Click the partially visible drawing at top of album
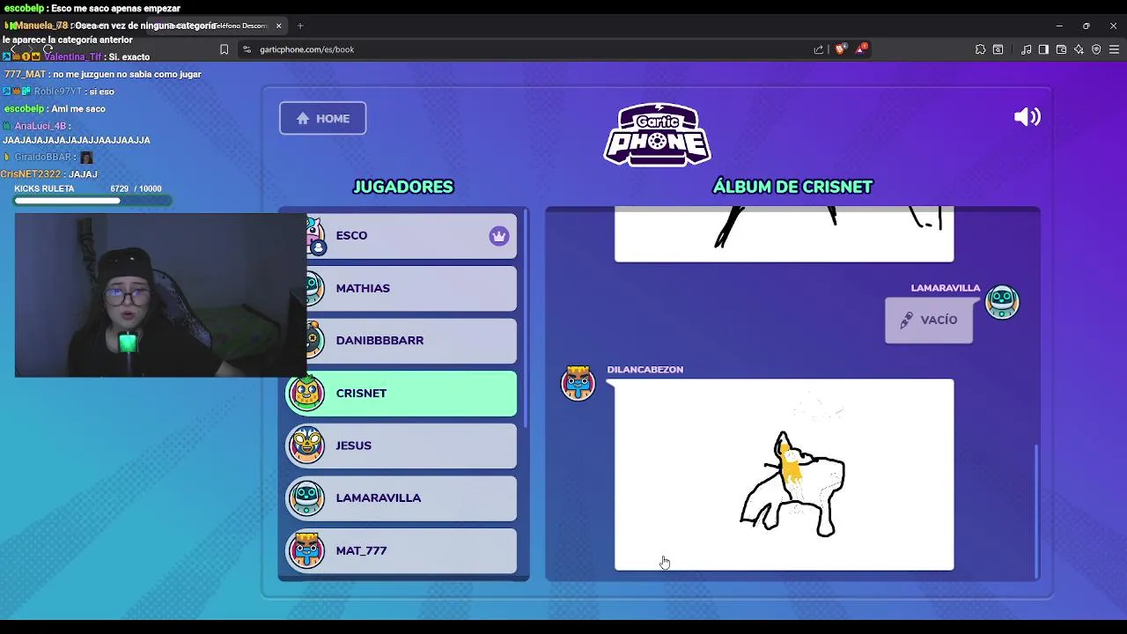 pyautogui.click(x=784, y=234)
